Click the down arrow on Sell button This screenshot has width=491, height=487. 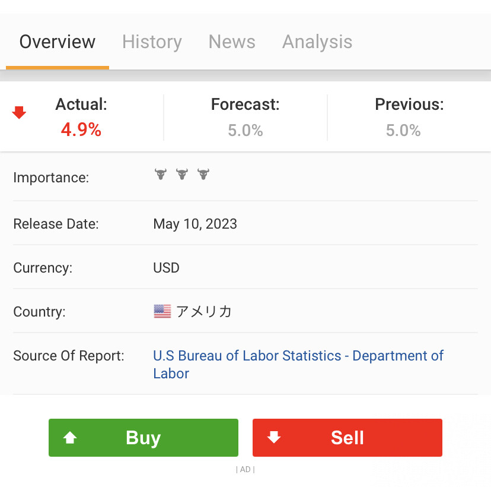click(273, 438)
